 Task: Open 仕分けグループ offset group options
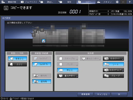(113, 70)
